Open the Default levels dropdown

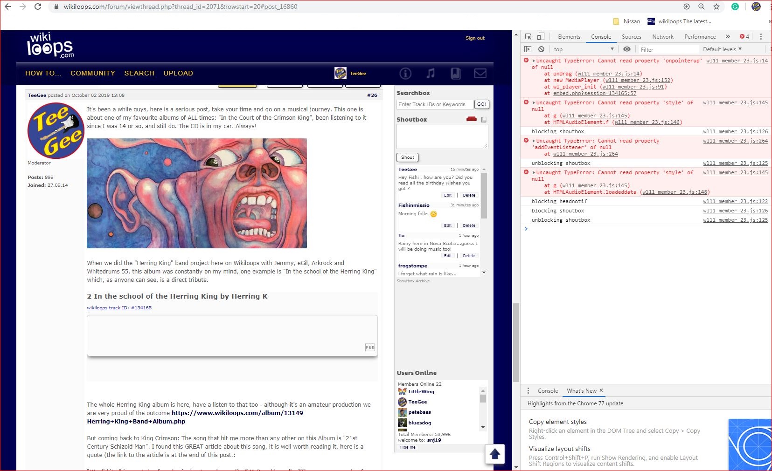click(x=722, y=49)
